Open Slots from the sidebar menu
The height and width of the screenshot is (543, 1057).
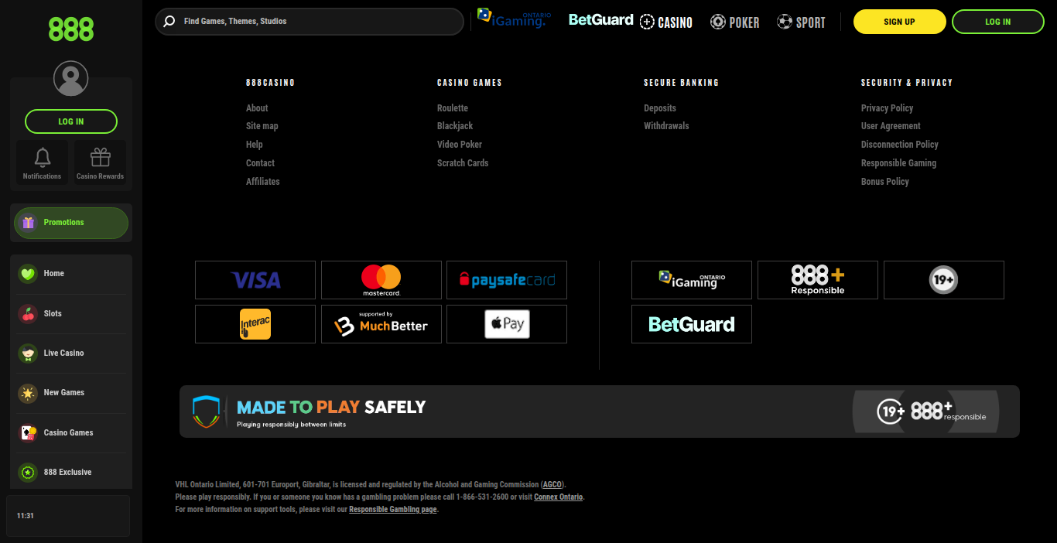coord(71,314)
